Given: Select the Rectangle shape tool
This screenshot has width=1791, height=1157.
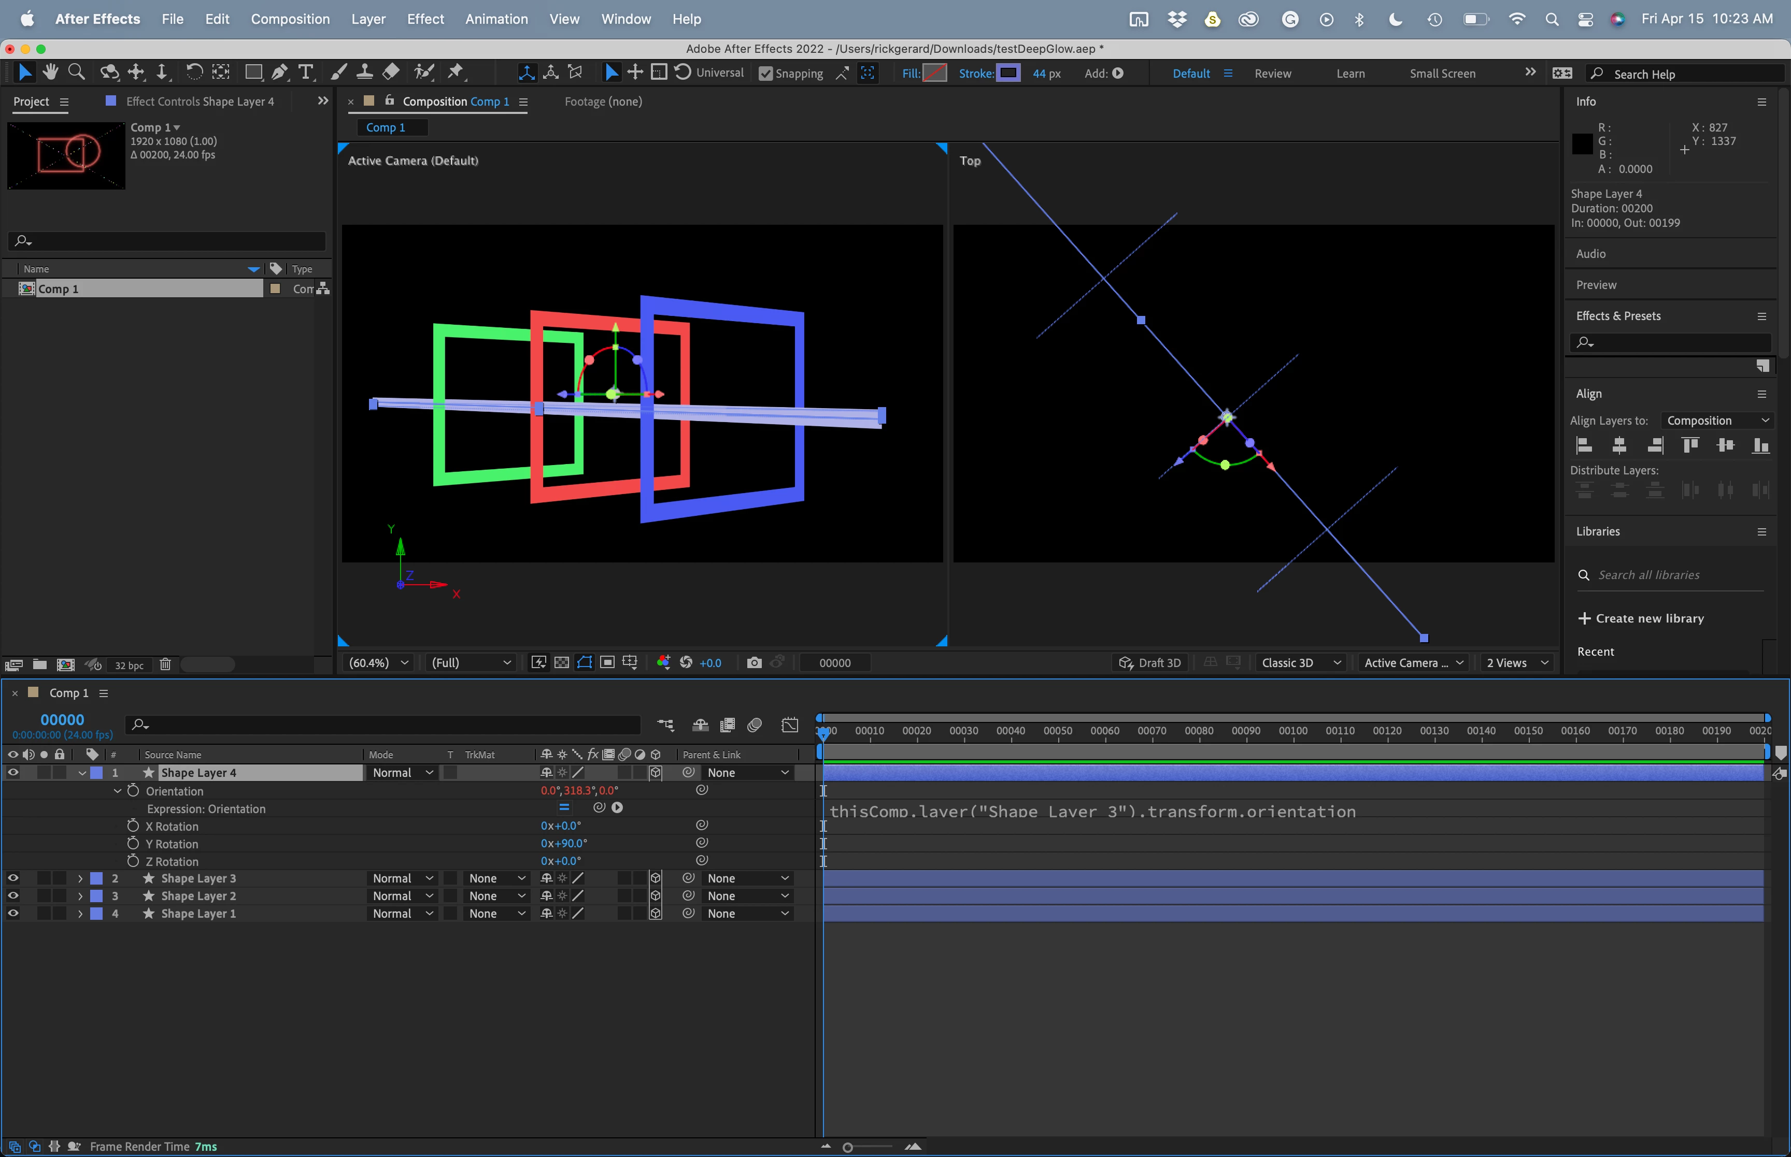Looking at the screenshot, I should pyautogui.click(x=253, y=72).
